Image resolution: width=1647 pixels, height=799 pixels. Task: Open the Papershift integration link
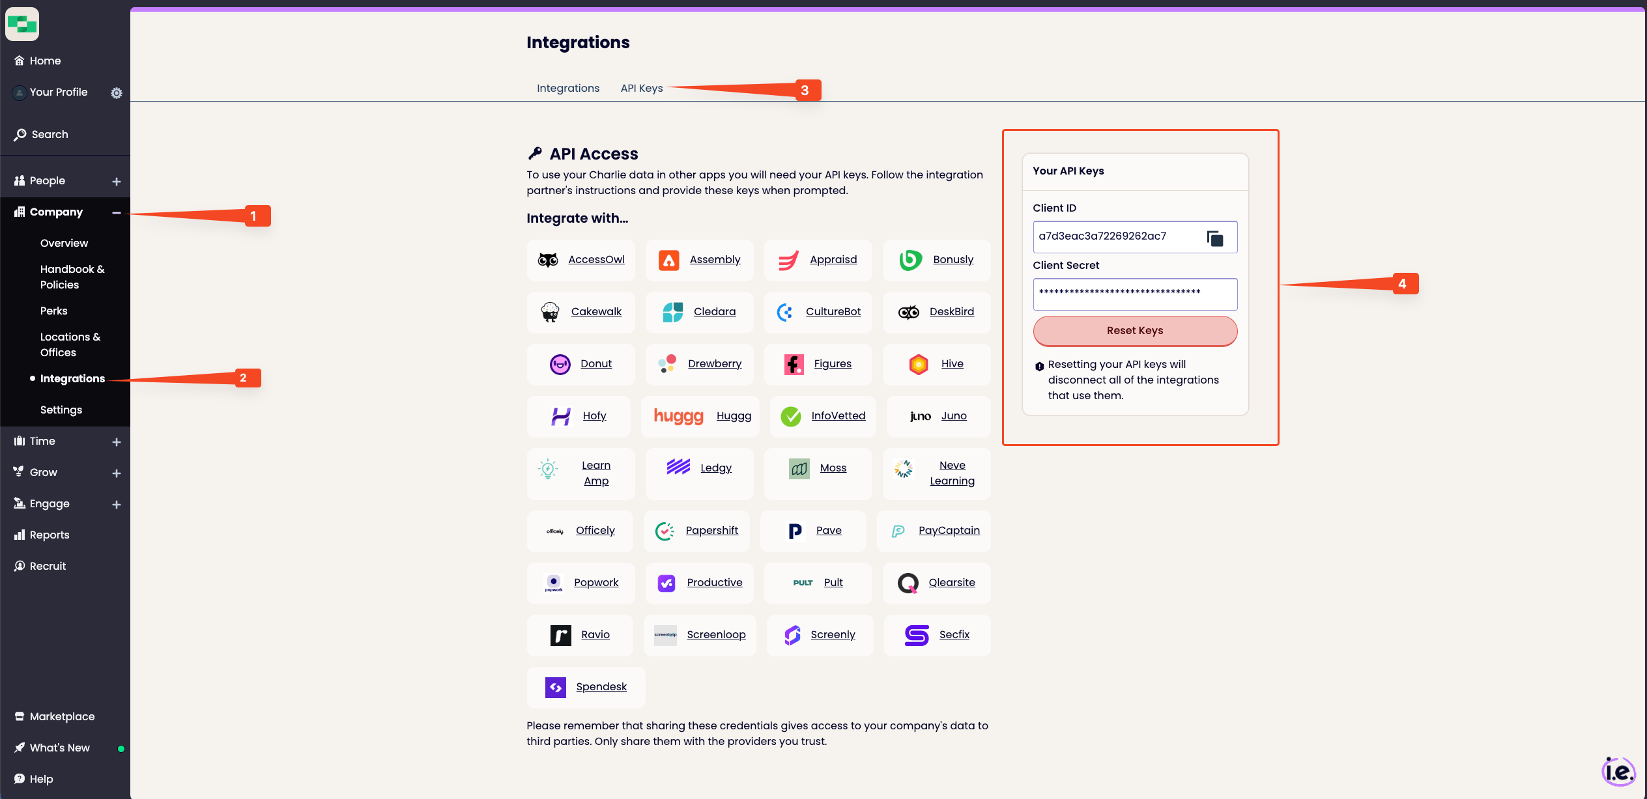tap(712, 530)
